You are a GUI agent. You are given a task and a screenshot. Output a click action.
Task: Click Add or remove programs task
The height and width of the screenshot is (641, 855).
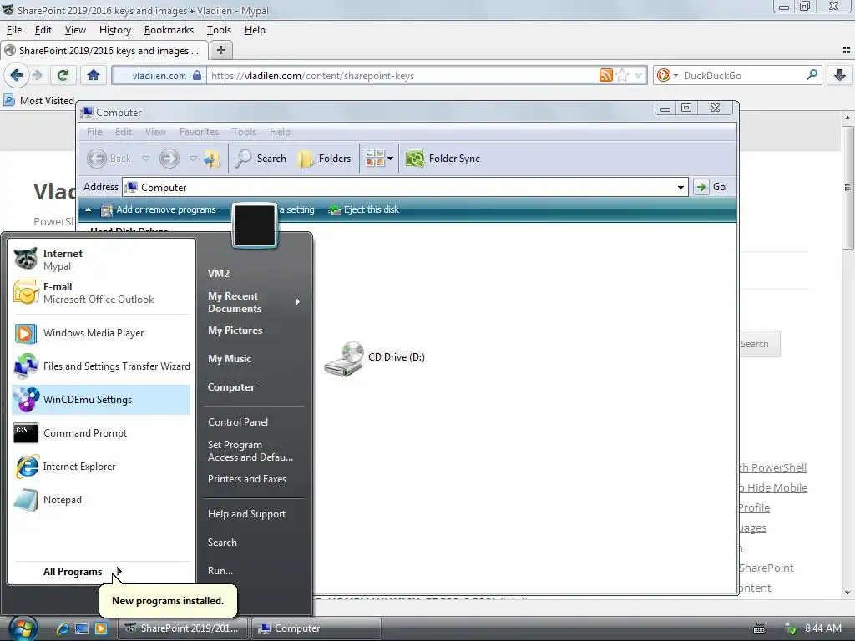[x=159, y=209]
